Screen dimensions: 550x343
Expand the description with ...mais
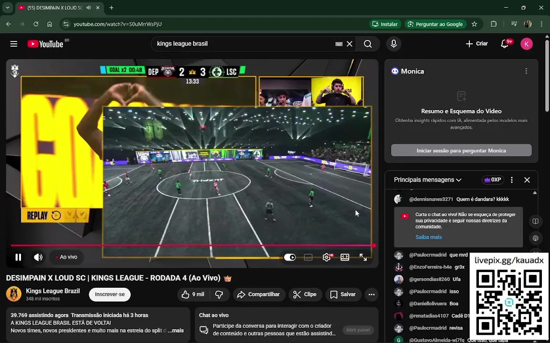tap(176, 331)
